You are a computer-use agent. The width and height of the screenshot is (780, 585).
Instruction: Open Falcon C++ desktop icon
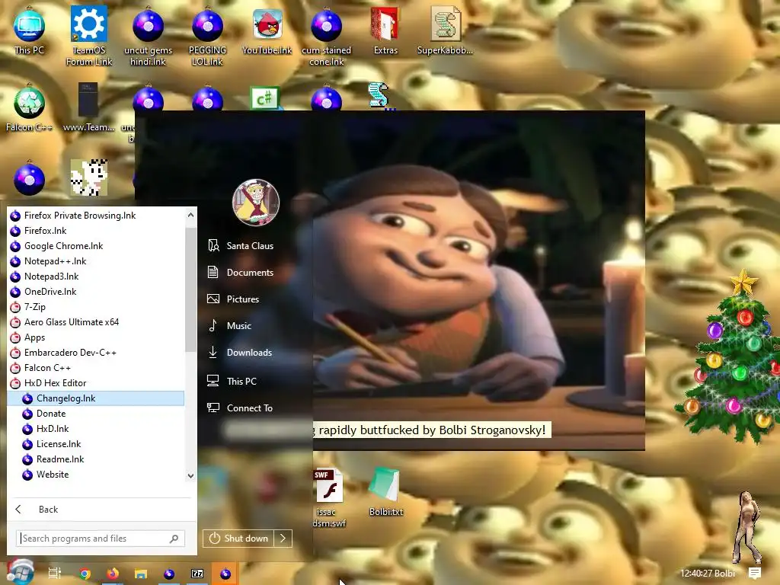click(29, 108)
